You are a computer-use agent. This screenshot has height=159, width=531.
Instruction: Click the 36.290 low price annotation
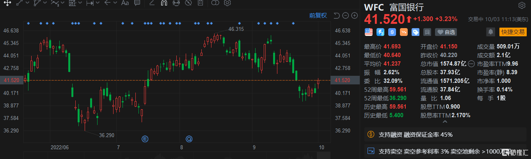click(x=107, y=135)
